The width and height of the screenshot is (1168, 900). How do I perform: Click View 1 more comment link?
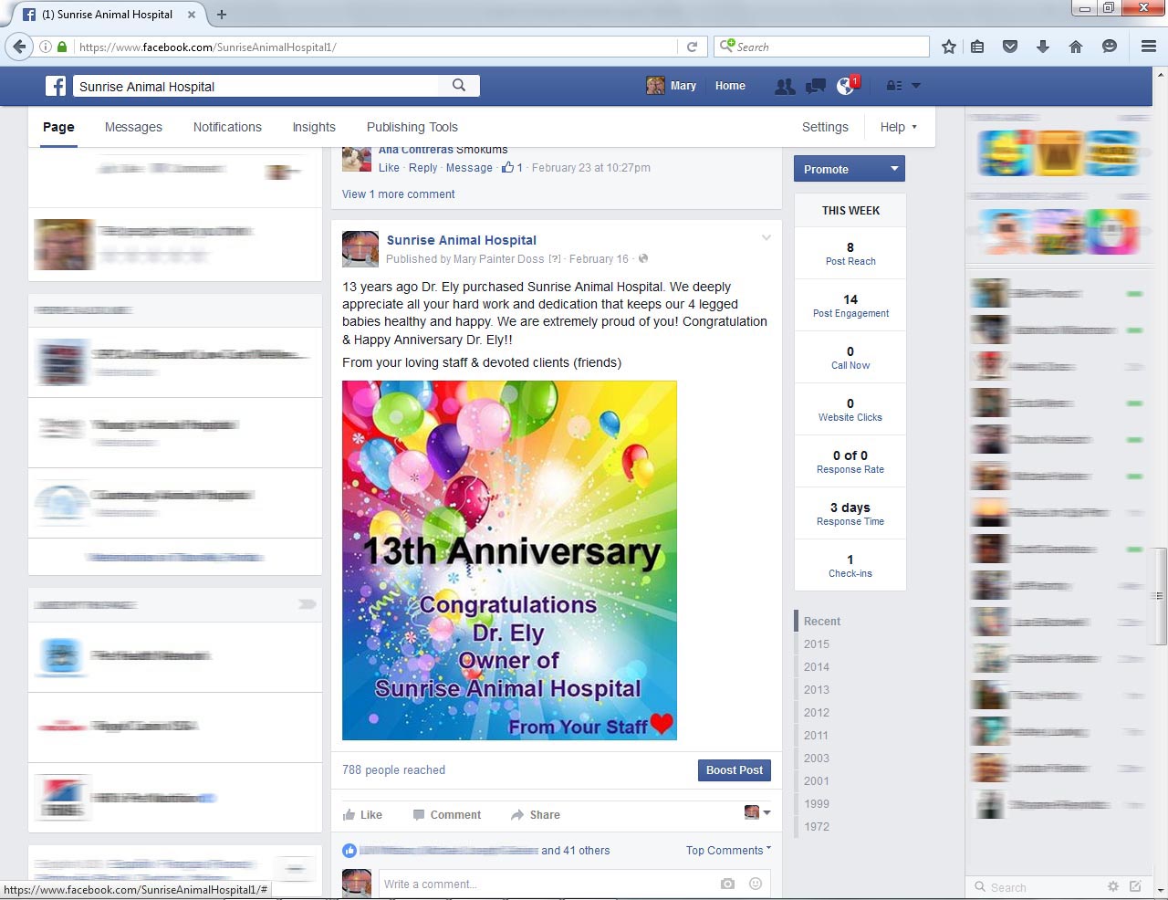[x=399, y=194]
